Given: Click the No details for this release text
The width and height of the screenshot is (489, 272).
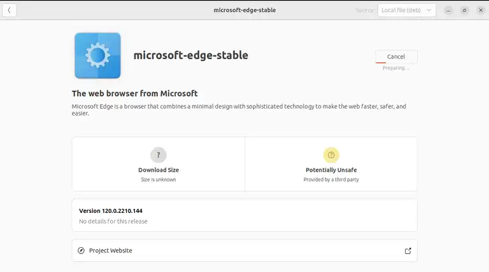Looking at the screenshot, I should (x=113, y=221).
